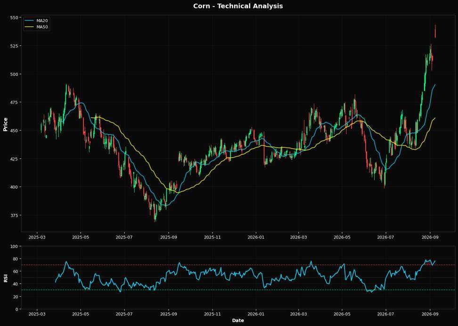Click the 60 tick on RSI axis
Screen dimensions: 458x326
click(x=15, y=271)
